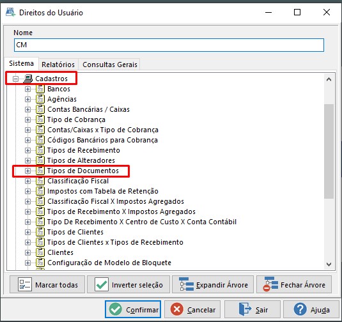Click the Expandir Árvore button

(x=213, y=284)
